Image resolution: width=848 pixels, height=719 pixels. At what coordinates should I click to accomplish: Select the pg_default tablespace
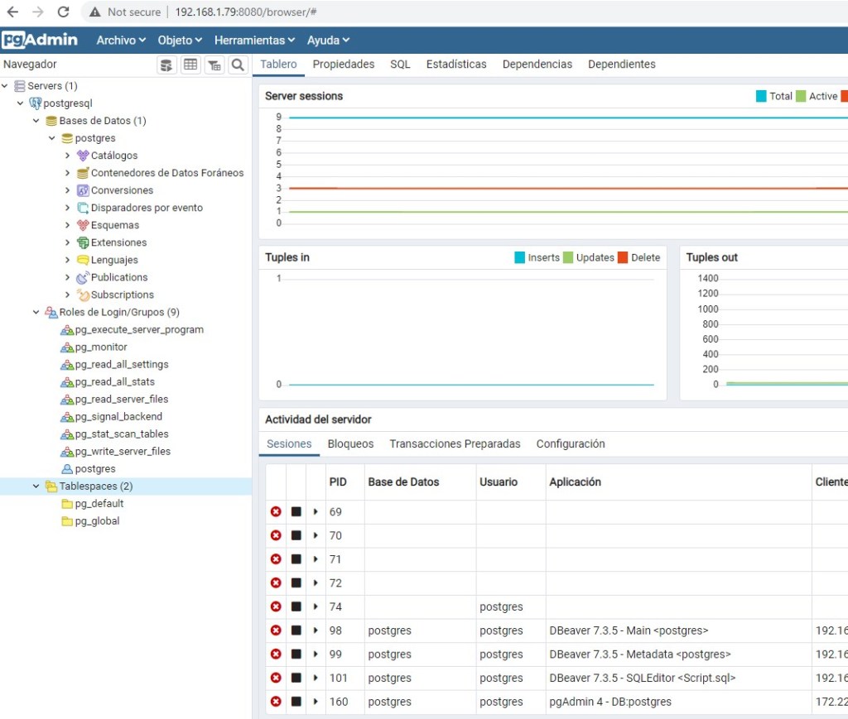99,504
